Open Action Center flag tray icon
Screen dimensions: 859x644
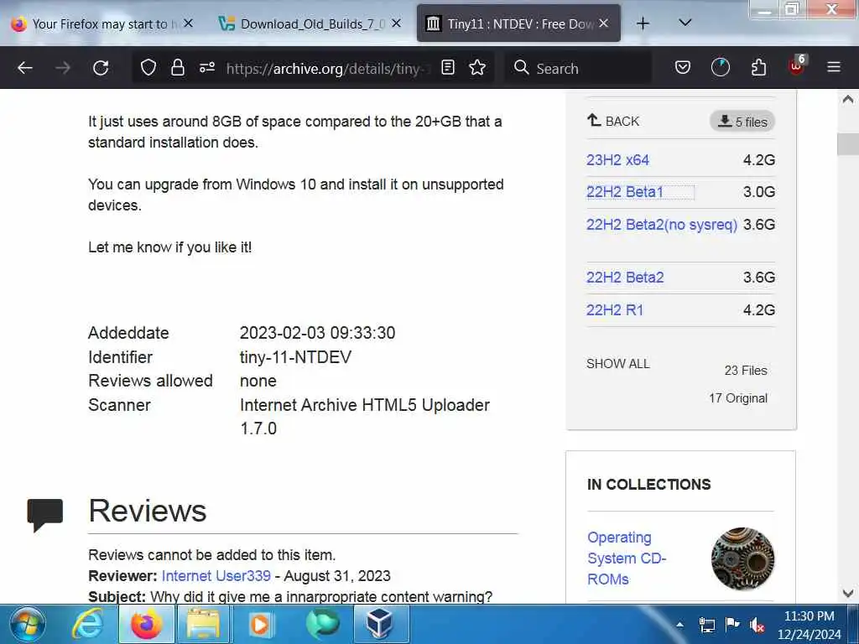tap(731, 624)
